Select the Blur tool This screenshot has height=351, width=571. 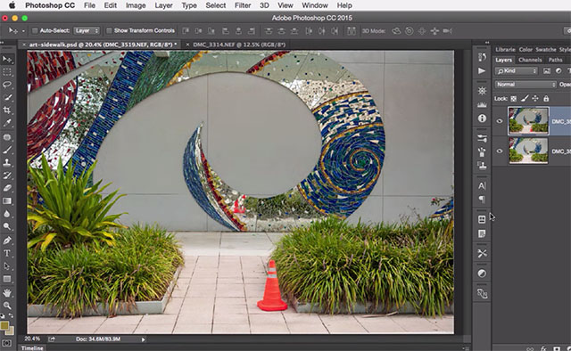tap(7, 214)
